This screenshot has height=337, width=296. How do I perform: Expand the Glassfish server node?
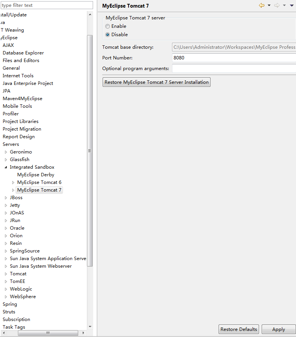6,160
